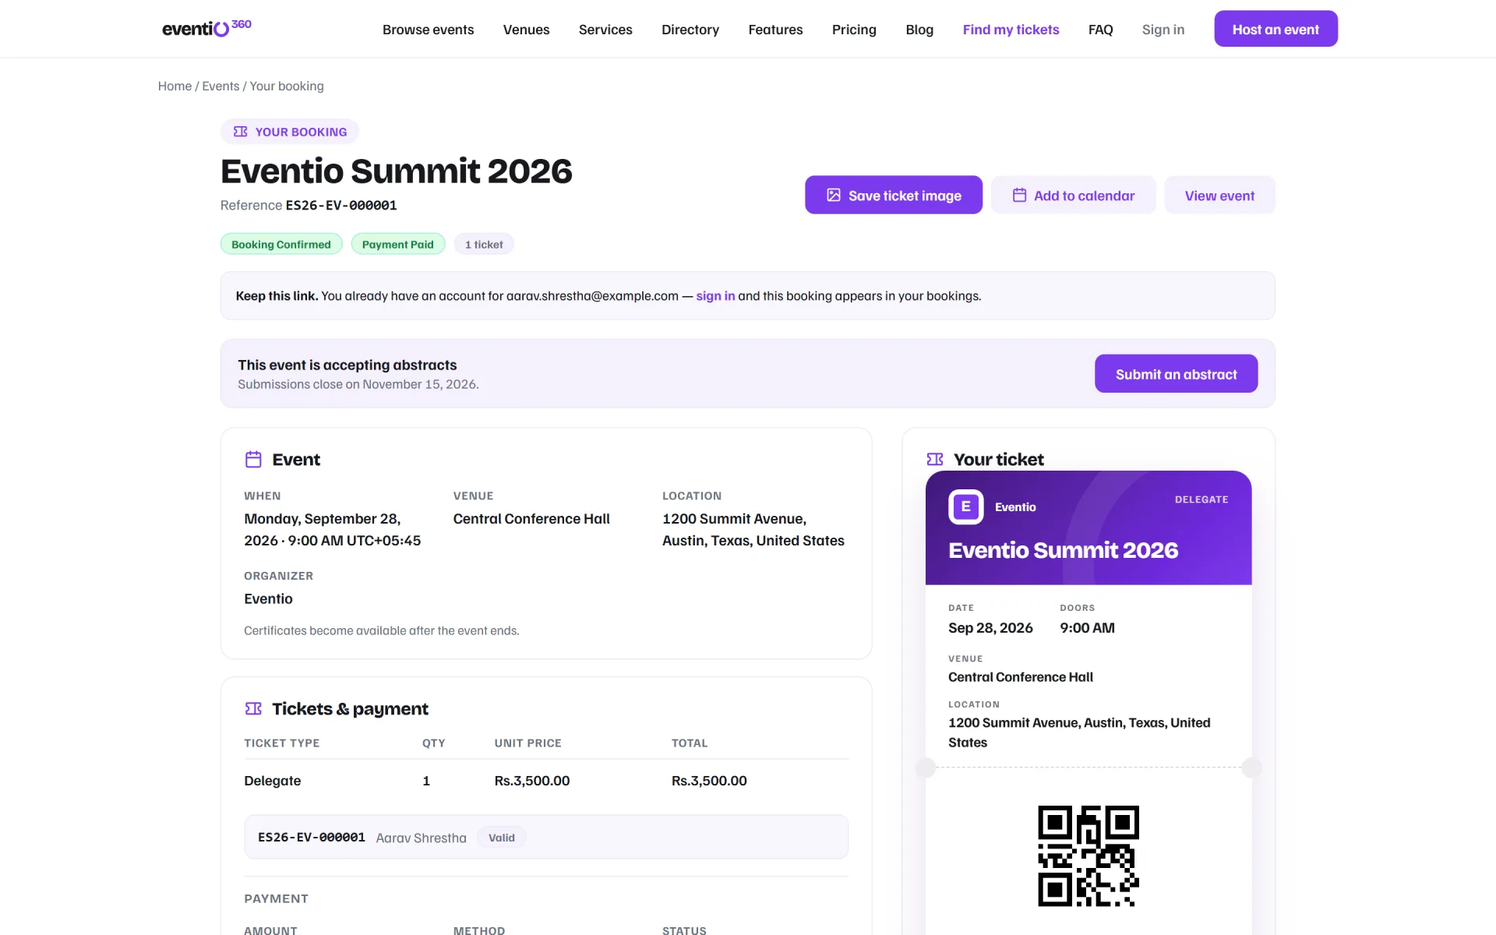1496x935 pixels.
Task: Click the calendar icon on Add to calendar
Action: tap(1019, 195)
